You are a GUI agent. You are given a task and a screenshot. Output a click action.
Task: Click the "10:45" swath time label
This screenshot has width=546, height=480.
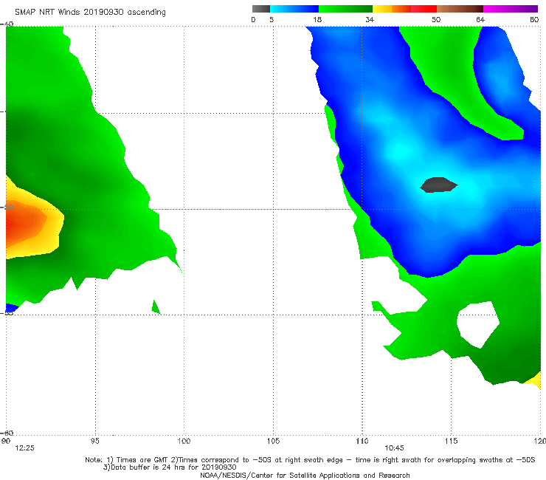point(394,448)
